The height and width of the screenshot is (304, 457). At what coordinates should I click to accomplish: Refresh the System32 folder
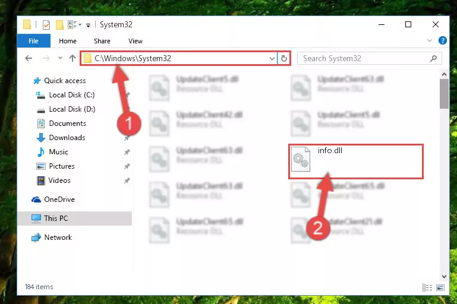283,59
